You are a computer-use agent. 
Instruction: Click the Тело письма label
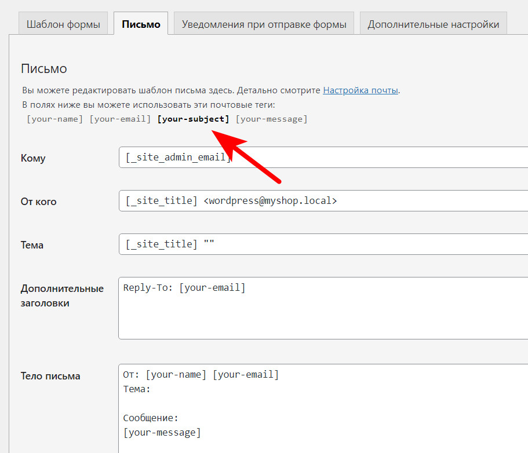(x=50, y=376)
